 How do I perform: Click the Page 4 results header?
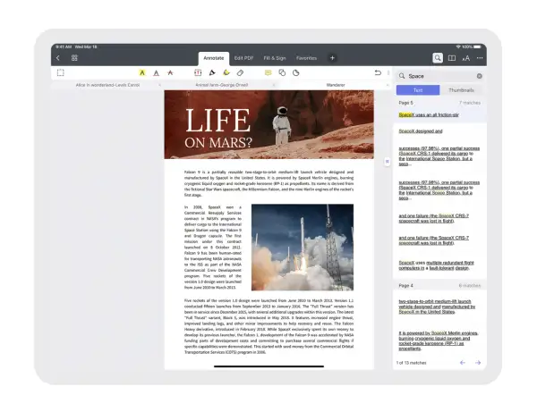pos(439,285)
